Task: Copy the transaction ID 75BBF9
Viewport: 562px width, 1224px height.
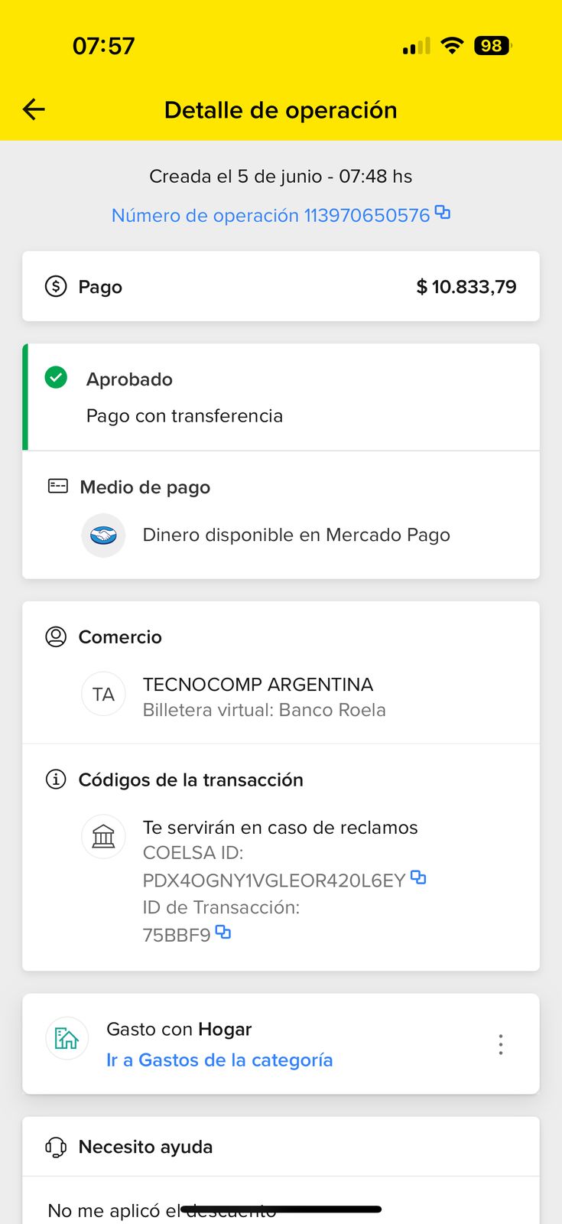Action: coord(223,932)
